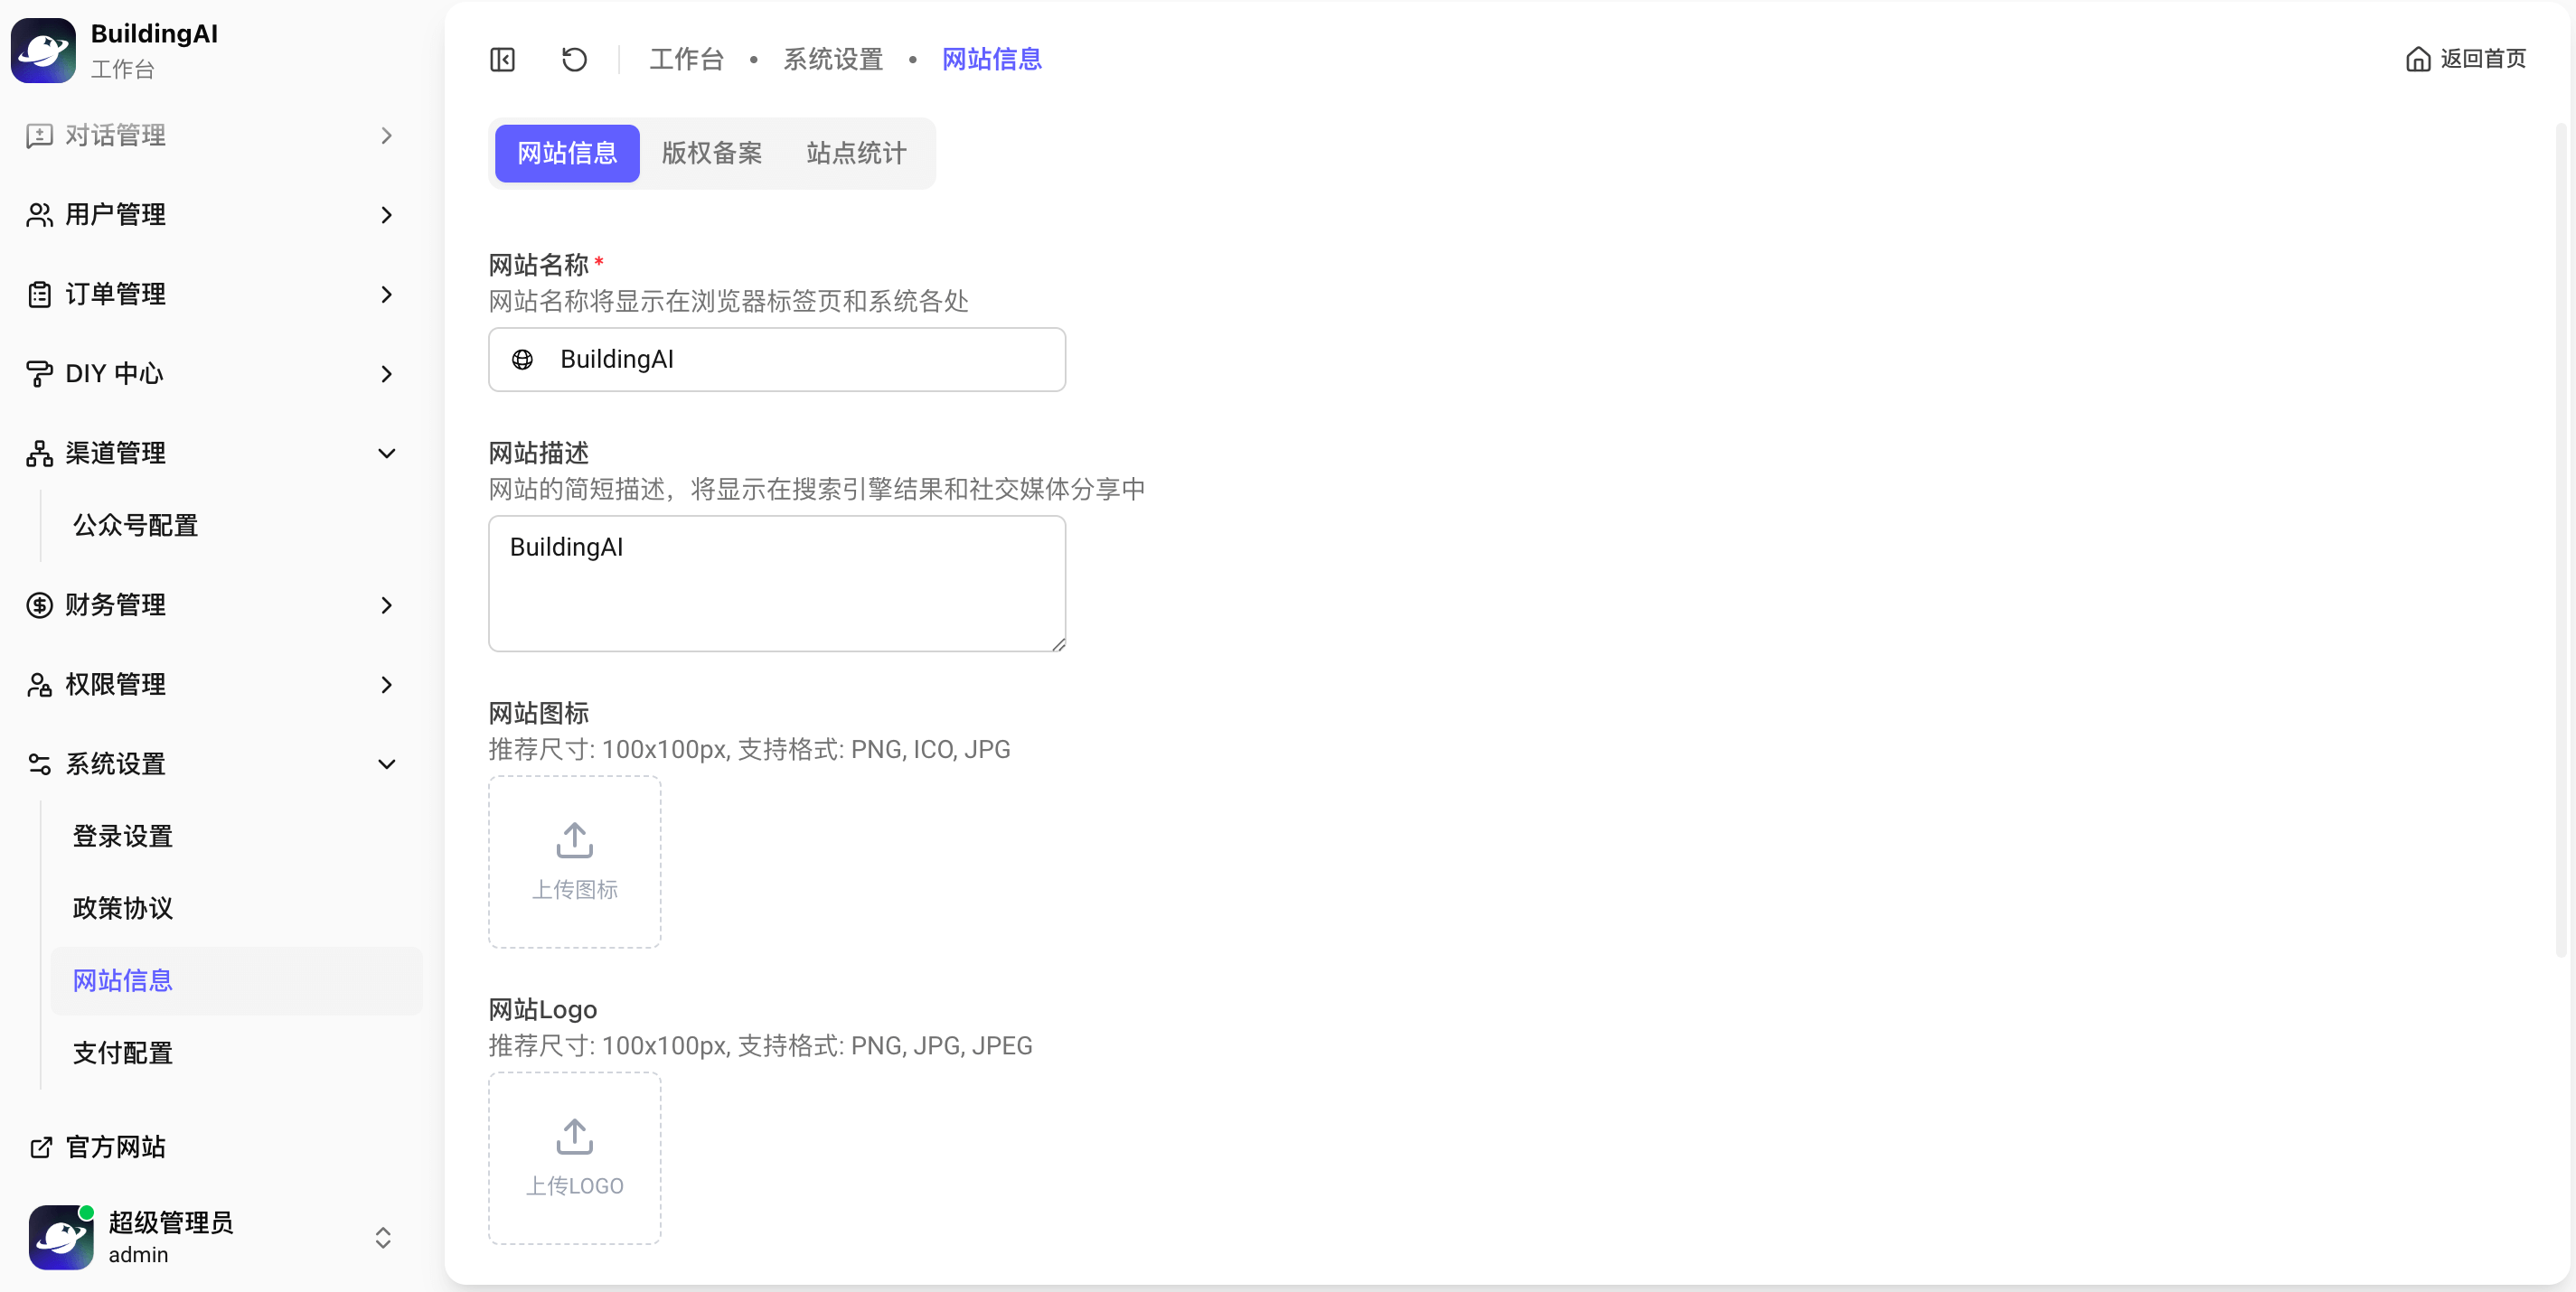Screen dimensions: 2576x1292
Task: Open 支付配置 in the sidebar
Action: coord(123,1053)
